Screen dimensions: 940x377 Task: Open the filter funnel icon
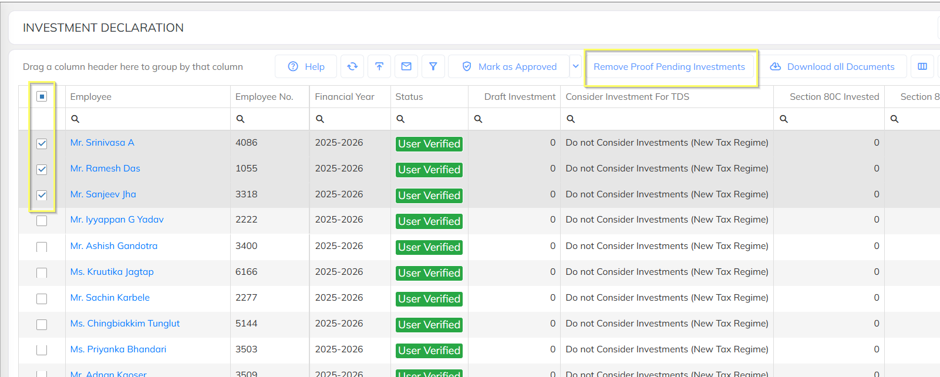click(433, 67)
